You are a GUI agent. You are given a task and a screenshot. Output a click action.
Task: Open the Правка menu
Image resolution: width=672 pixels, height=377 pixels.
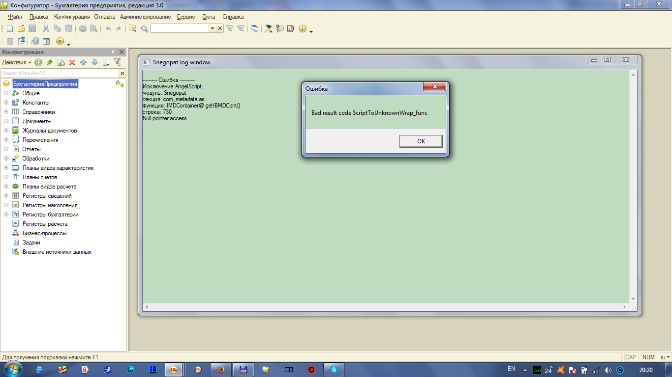[x=39, y=17]
